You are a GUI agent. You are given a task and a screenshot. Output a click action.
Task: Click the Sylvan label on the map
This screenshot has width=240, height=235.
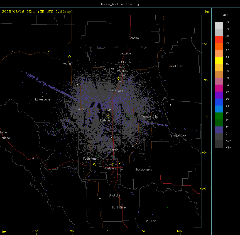[x=109, y=68]
